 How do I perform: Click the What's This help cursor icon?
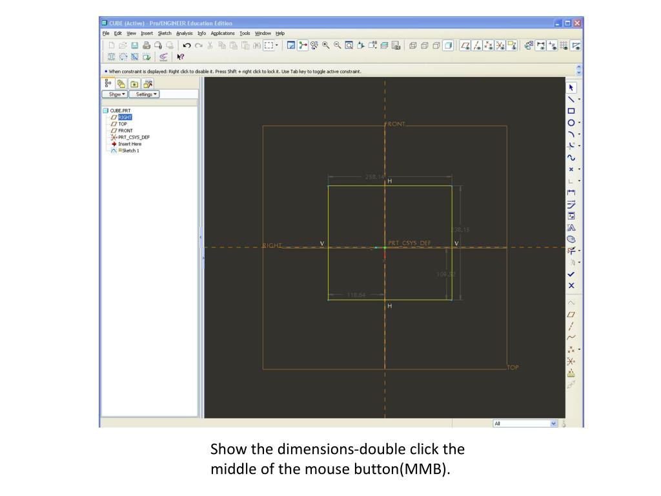(x=181, y=57)
